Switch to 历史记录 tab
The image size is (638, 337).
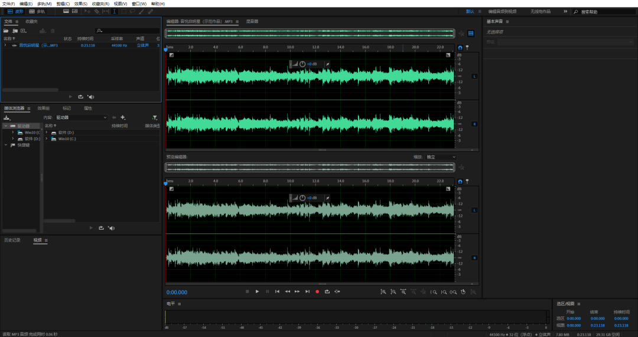[x=12, y=240]
